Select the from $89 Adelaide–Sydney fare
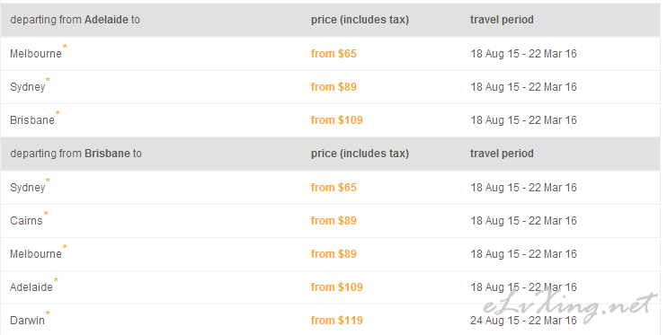Viewport: 667px width, 335px height. (x=333, y=87)
